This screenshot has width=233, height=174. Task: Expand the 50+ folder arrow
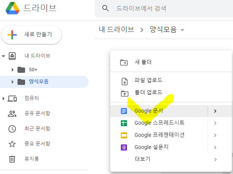pos(13,70)
